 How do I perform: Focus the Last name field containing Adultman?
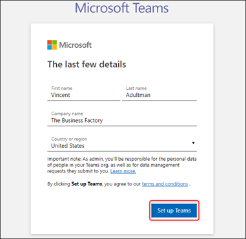159,93
